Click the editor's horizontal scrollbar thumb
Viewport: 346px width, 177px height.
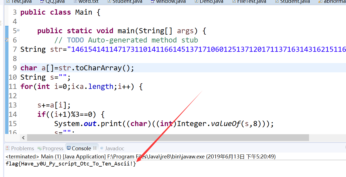tap(168, 138)
